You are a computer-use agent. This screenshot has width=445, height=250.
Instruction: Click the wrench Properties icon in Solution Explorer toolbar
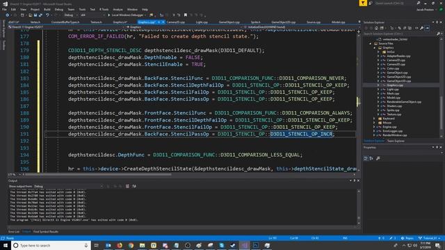tap(422, 28)
